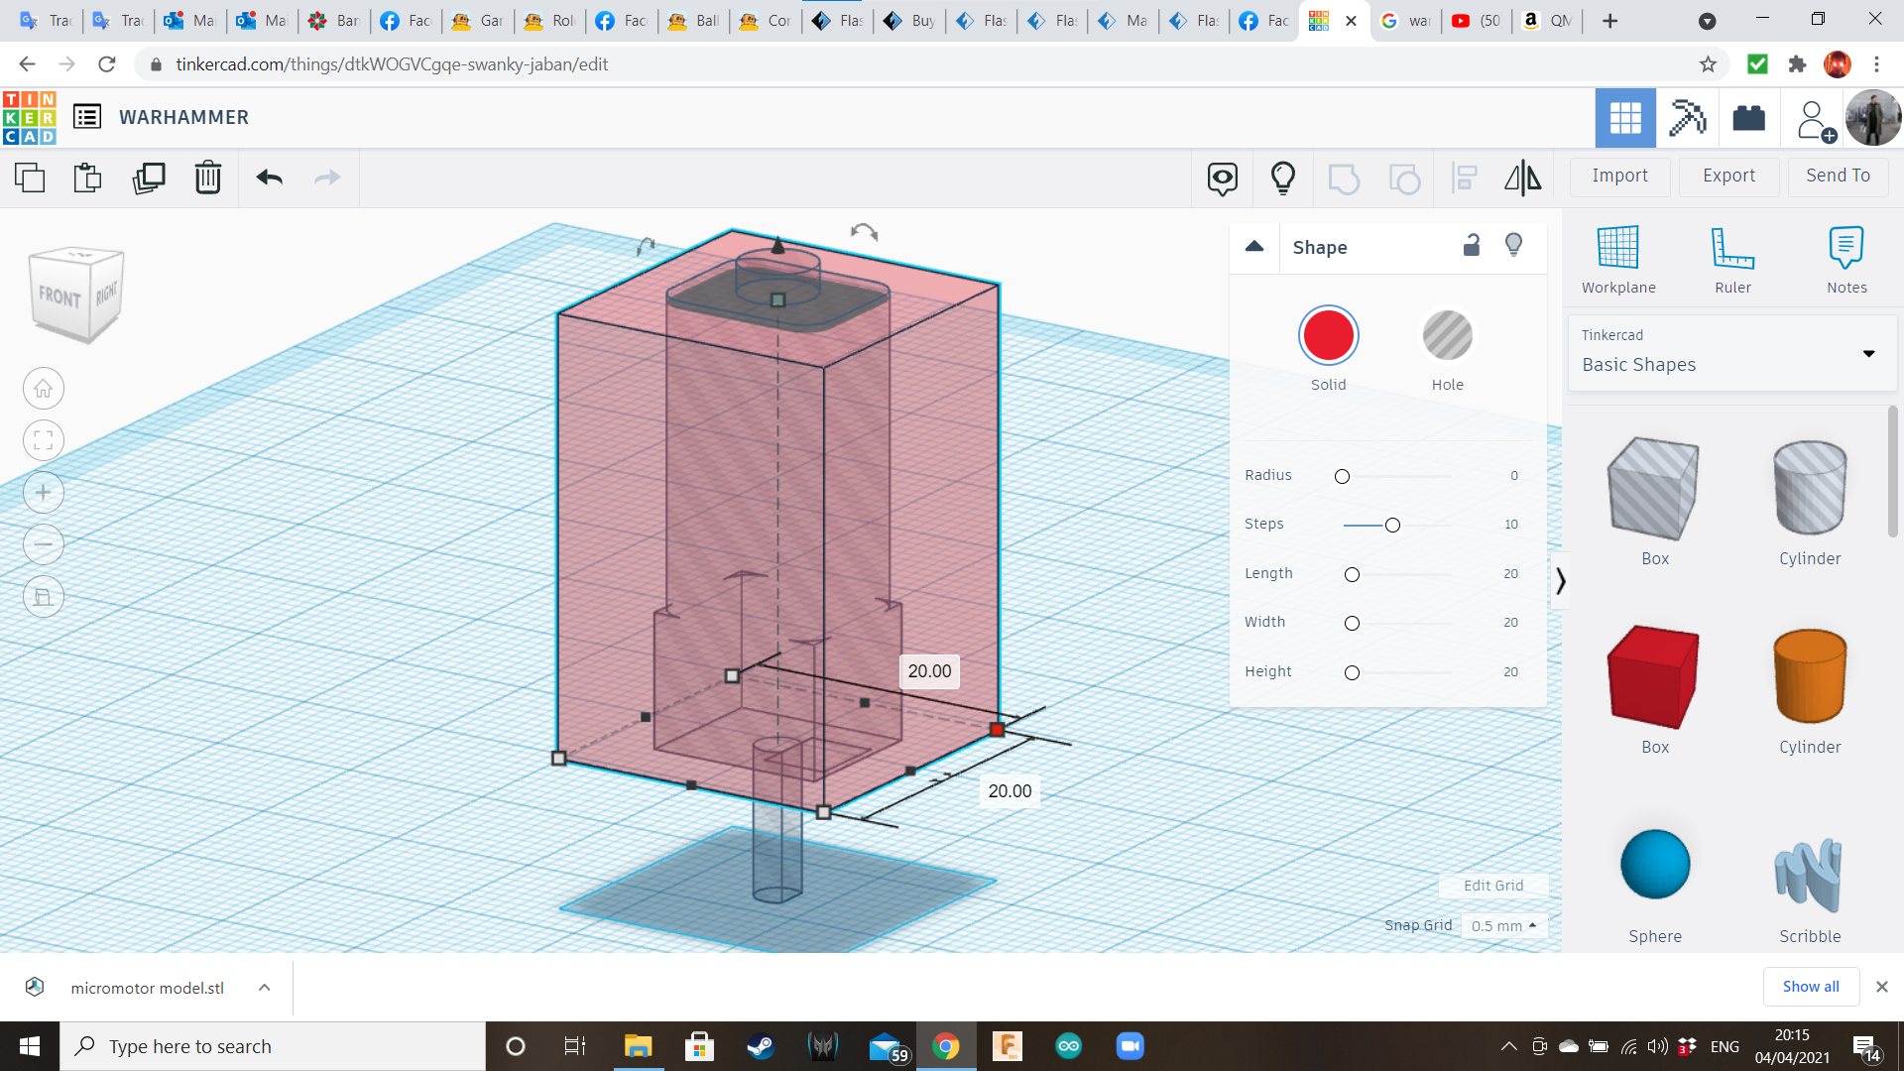Select the Hole shape option
This screenshot has height=1071, width=1904.
pos(1447,336)
